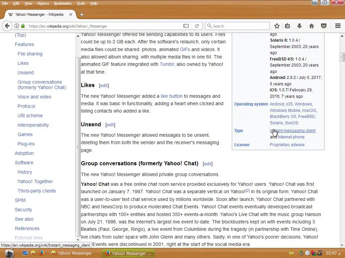Screen dimensions: 345x258
Task: Jump to Features in the contents sidebar
Action: (x=24, y=44)
